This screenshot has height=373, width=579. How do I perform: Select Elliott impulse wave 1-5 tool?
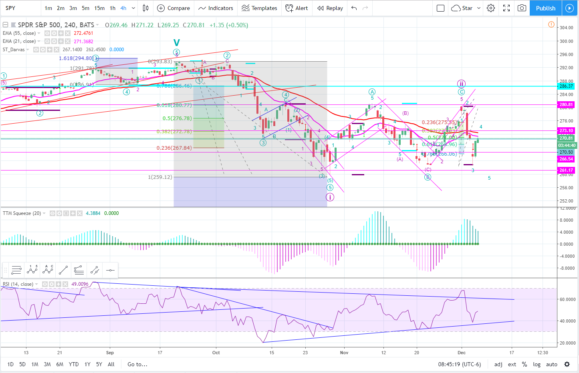(x=32, y=271)
